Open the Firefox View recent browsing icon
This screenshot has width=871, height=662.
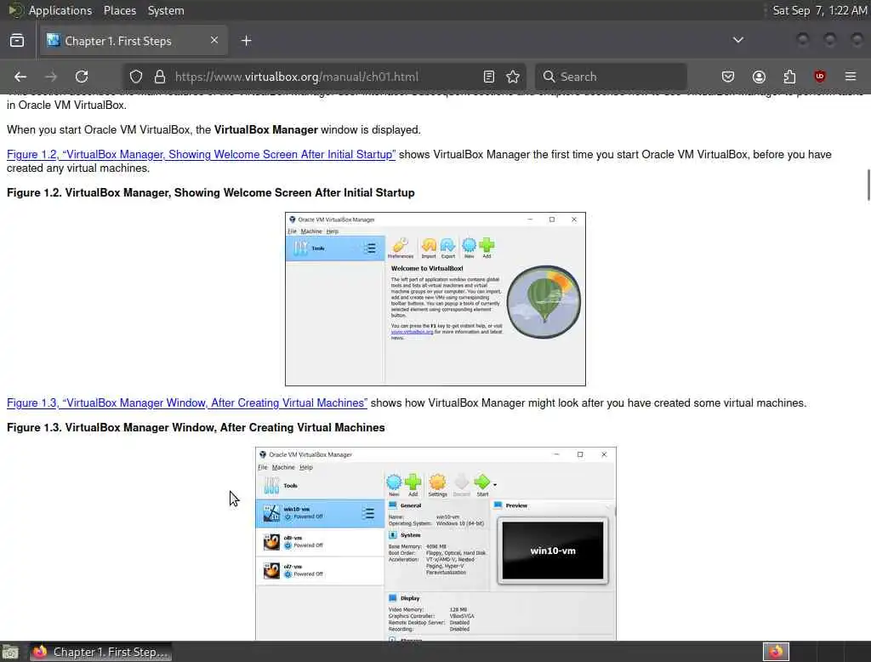click(17, 41)
